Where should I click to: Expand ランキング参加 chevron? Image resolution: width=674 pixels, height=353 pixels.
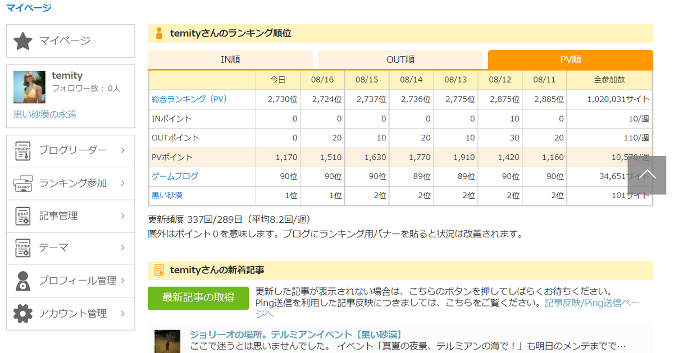pos(122,183)
